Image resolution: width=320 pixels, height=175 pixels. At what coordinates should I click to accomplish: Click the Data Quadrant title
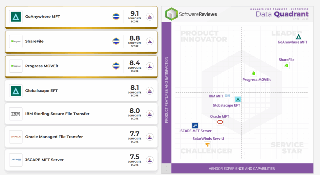tap(282, 14)
